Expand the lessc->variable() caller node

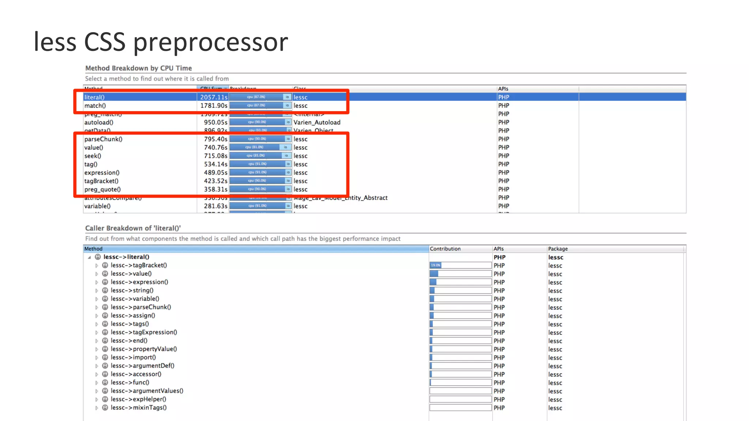pyautogui.click(x=97, y=299)
